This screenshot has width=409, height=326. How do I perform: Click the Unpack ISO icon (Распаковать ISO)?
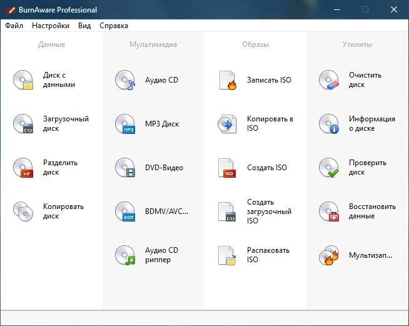227,255
